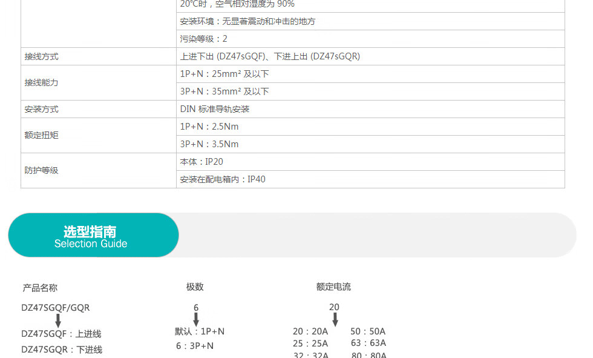Click the 安装在配电箱内：IP40 cell
The width and height of the screenshot is (593, 358).
pos(223,179)
